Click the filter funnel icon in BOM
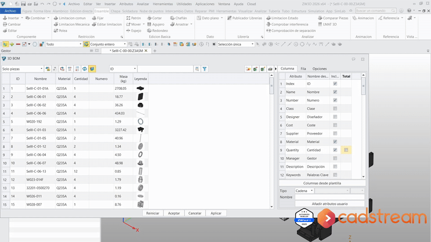 click(x=205, y=69)
